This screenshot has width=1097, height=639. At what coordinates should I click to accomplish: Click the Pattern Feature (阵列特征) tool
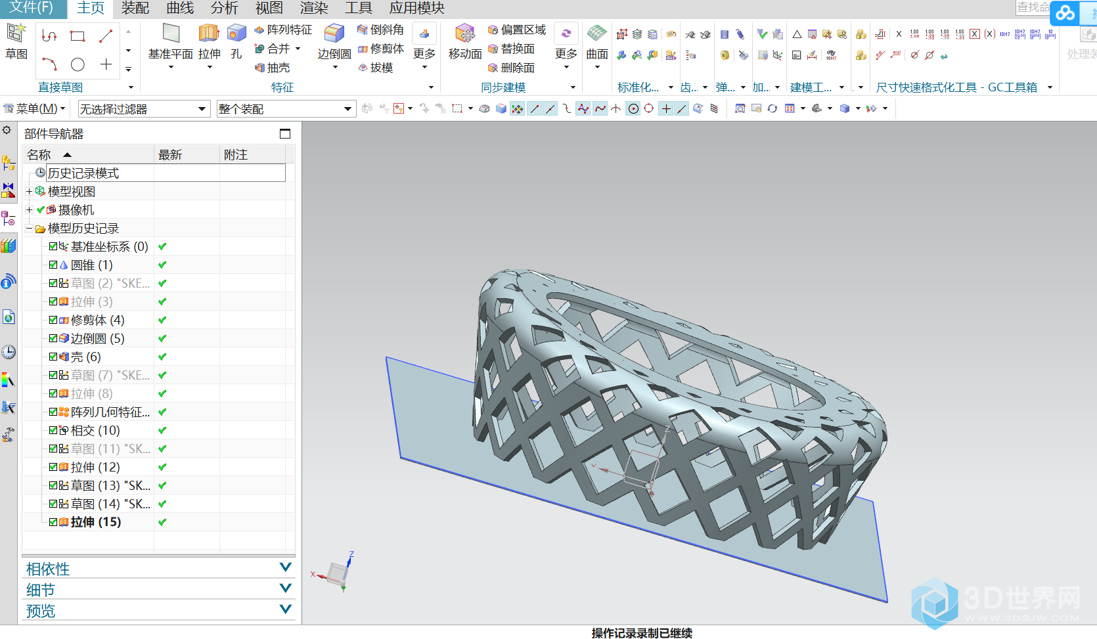tap(283, 30)
